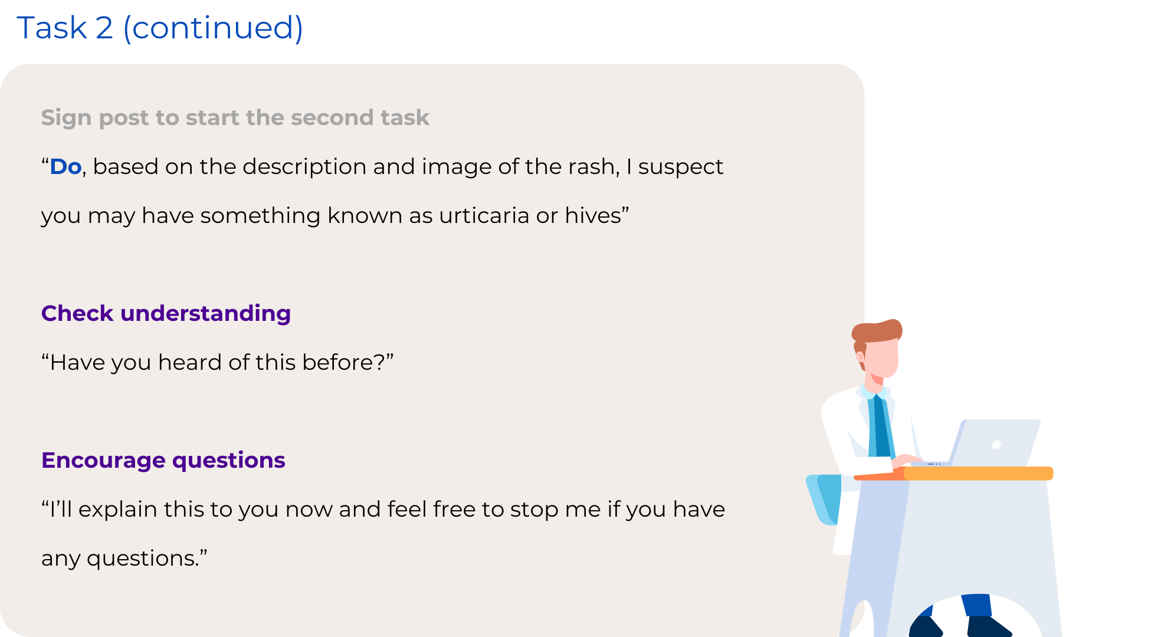Click the 'Task 2 (continued)' slide title
Screen dimensions: 1168x637
click(160, 28)
